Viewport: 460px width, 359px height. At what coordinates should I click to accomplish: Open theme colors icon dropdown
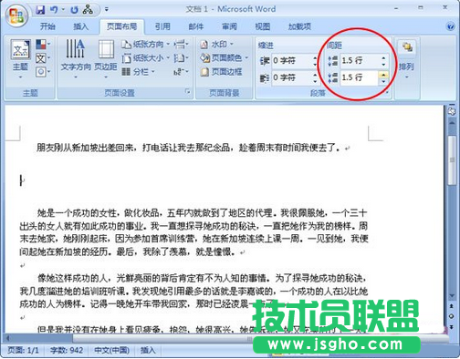click(x=43, y=45)
